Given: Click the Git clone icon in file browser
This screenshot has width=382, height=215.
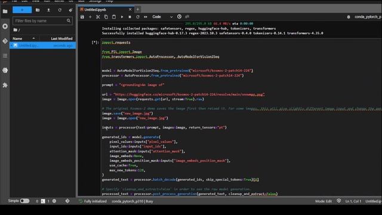Looking at the screenshot, I should 70,10.
